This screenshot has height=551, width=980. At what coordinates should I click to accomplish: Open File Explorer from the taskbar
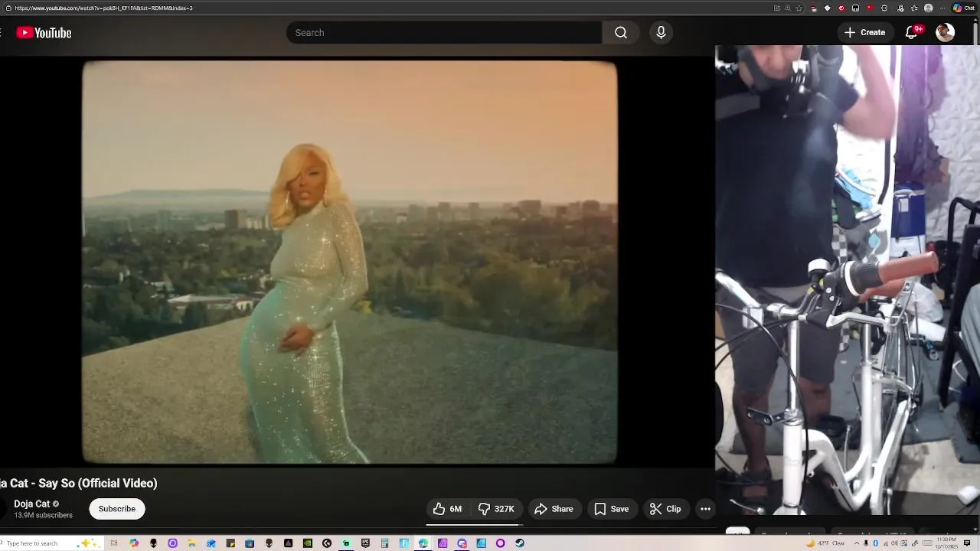pyautogui.click(x=191, y=543)
